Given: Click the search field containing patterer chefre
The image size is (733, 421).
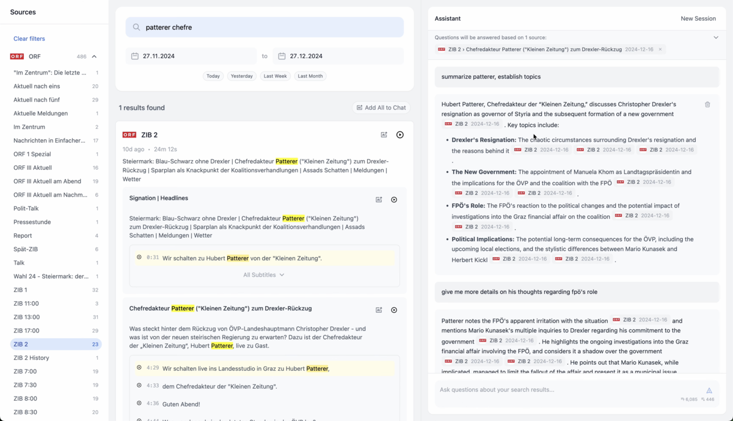Looking at the screenshot, I should point(264,27).
